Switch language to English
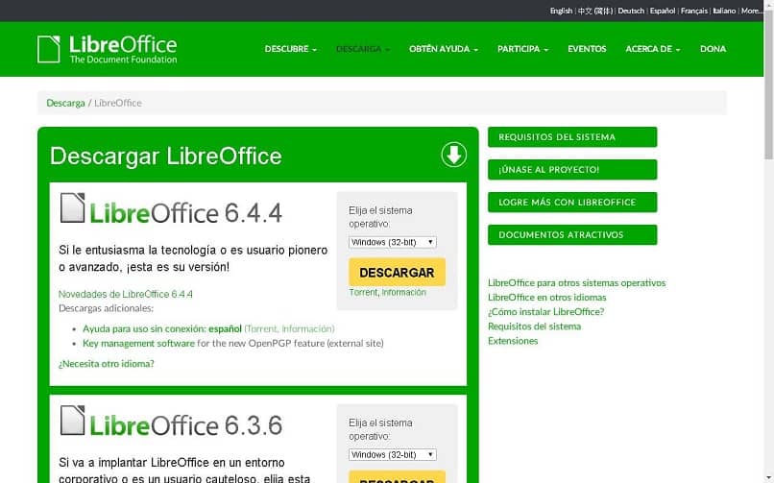Viewport: 774px width, 483px height. (561, 11)
